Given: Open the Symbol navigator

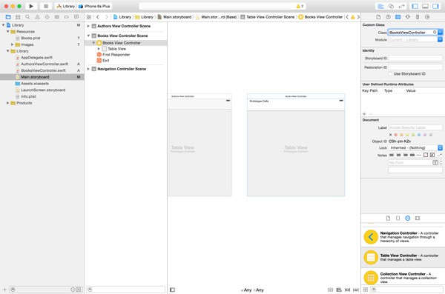Looking at the screenshot, I should coord(18,17).
